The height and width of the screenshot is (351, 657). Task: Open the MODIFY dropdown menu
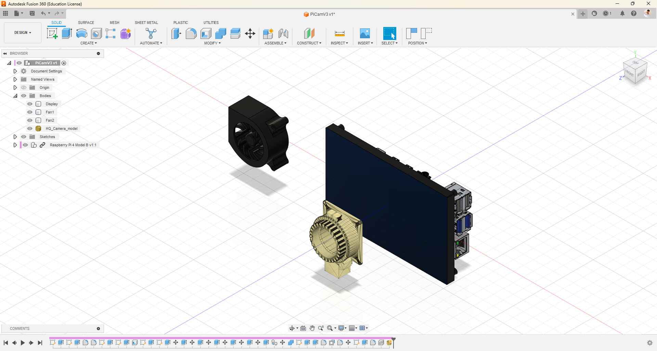[x=212, y=43]
